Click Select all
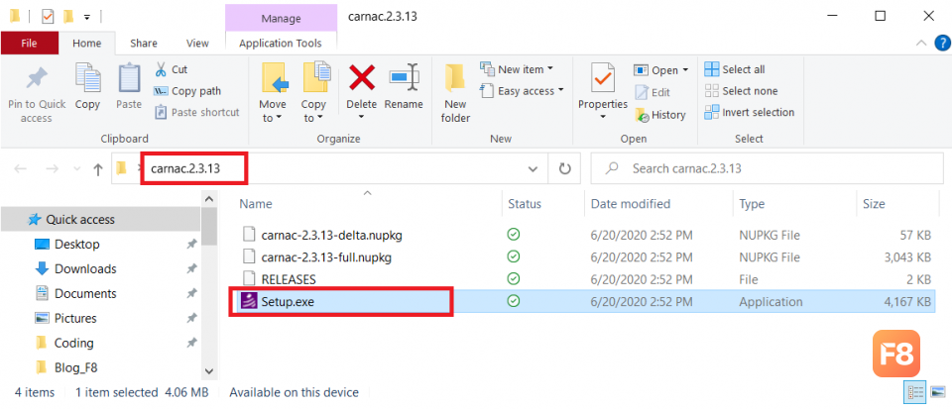The image size is (952, 409). coord(735,69)
